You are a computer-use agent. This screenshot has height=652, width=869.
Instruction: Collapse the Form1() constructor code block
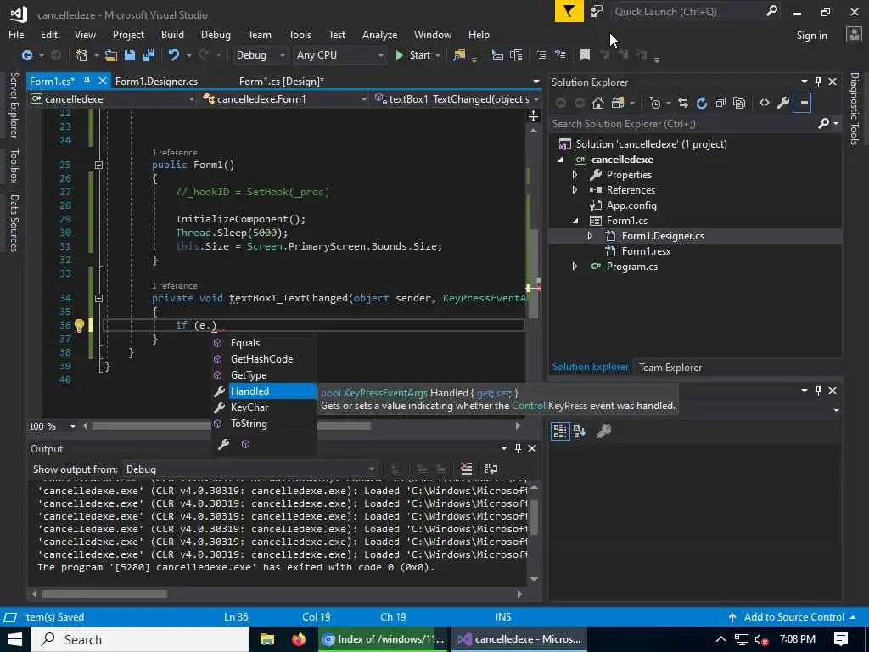click(98, 165)
